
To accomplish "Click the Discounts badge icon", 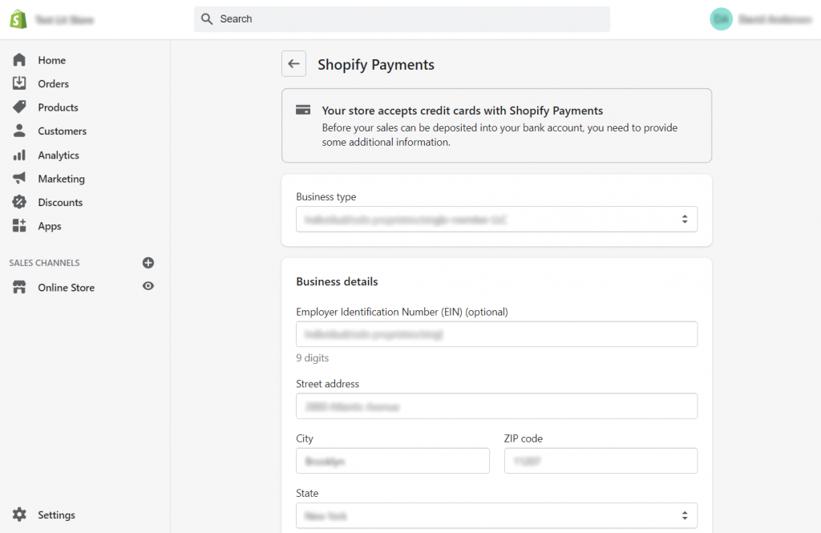I will point(19,202).
